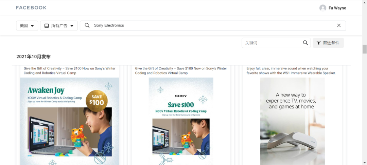Click the Fu Wayne account name
This screenshot has height=165, width=367.
tap(337, 8)
